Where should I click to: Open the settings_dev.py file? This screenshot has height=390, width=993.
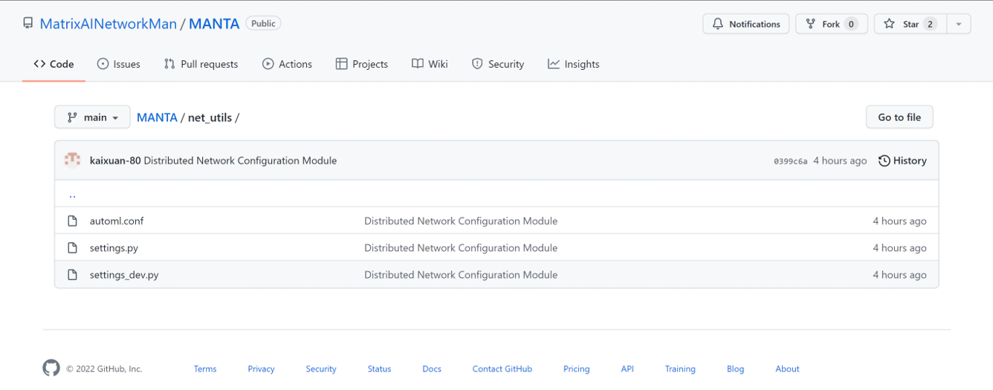tap(124, 274)
